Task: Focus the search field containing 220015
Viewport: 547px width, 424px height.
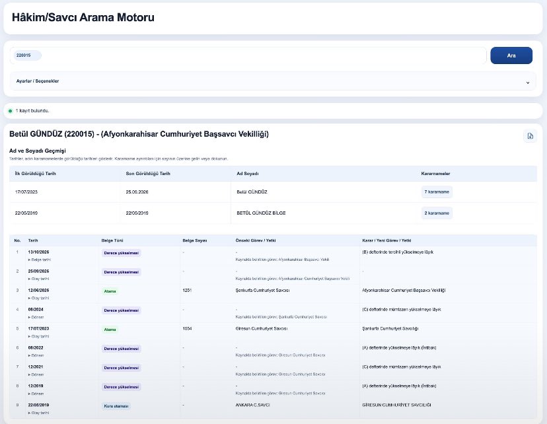Action: pos(248,55)
